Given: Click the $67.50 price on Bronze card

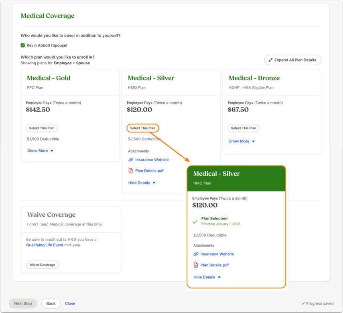Looking at the screenshot, I should (238, 110).
